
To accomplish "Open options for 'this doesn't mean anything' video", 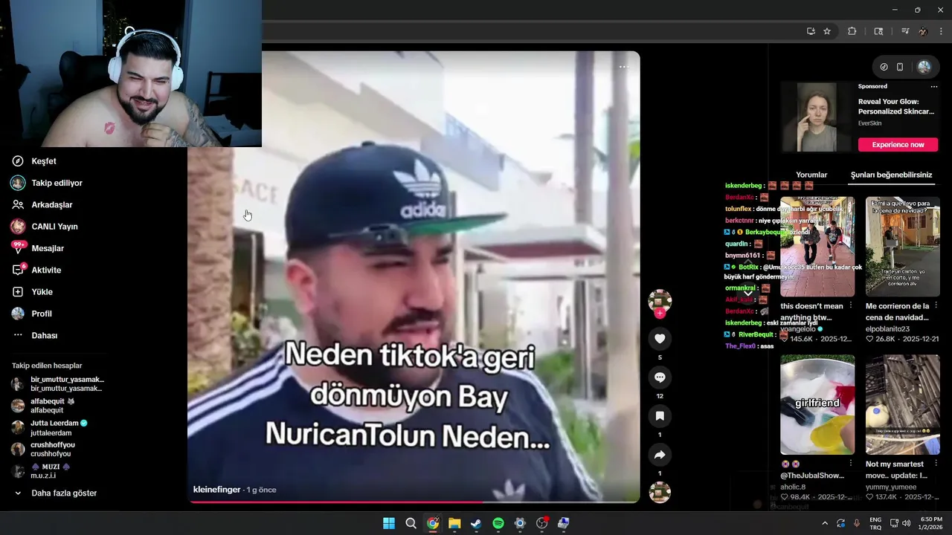I will tap(851, 306).
